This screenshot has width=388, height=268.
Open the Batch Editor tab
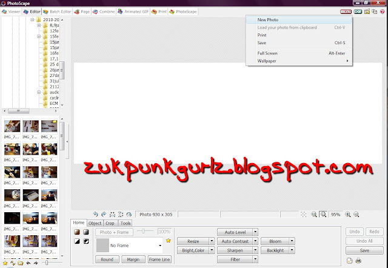click(57, 12)
